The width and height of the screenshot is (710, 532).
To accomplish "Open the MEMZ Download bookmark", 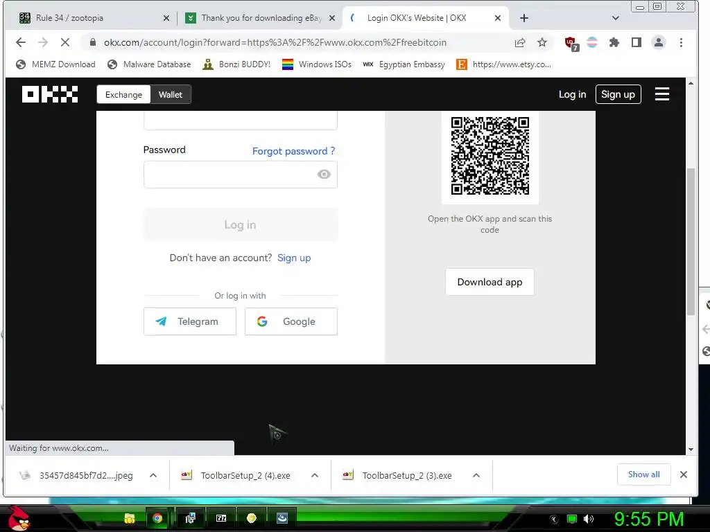I will (x=55, y=64).
